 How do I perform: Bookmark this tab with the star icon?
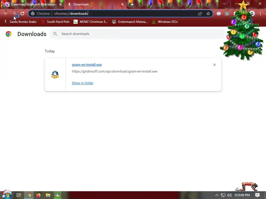pyautogui.click(x=208, y=14)
